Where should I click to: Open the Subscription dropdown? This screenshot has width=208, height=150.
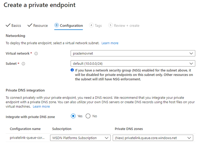(80, 138)
